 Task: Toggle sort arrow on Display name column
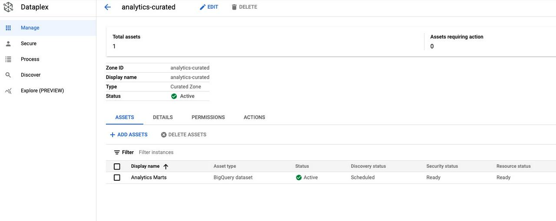(x=165, y=166)
